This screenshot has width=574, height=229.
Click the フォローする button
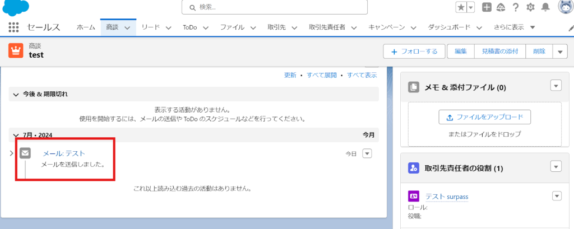(414, 52)
